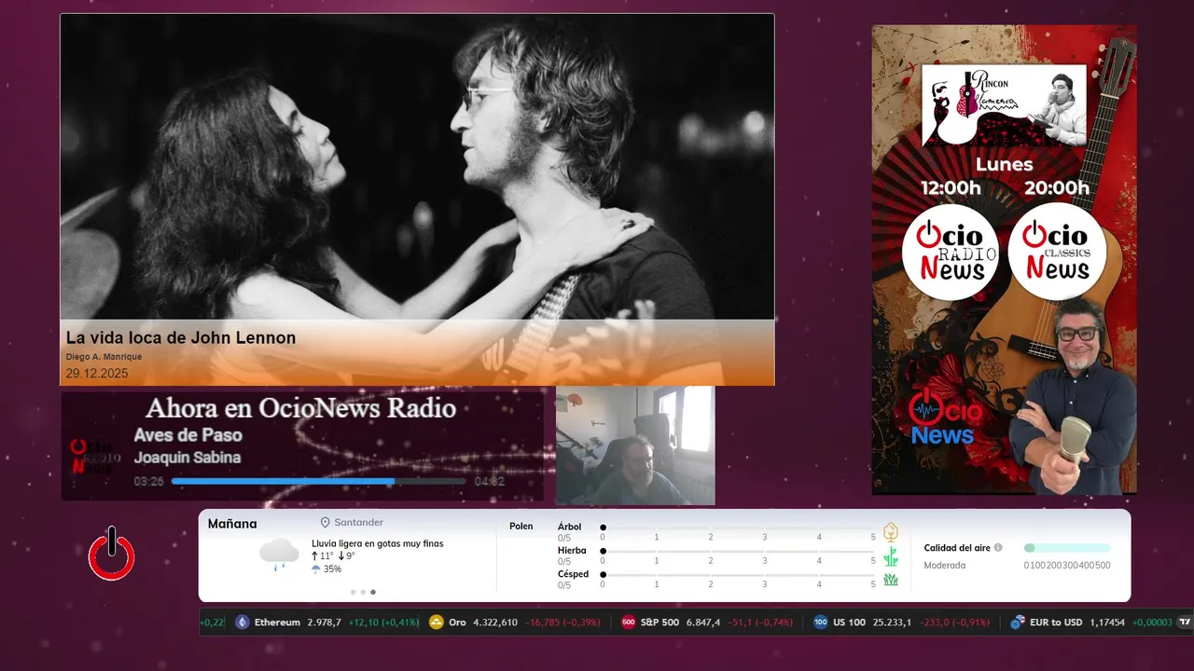Image resolution: width=1194 pixels, height=671 pixels.
Task: Click the air quality index bar
Action: [x=1067, y=548]
